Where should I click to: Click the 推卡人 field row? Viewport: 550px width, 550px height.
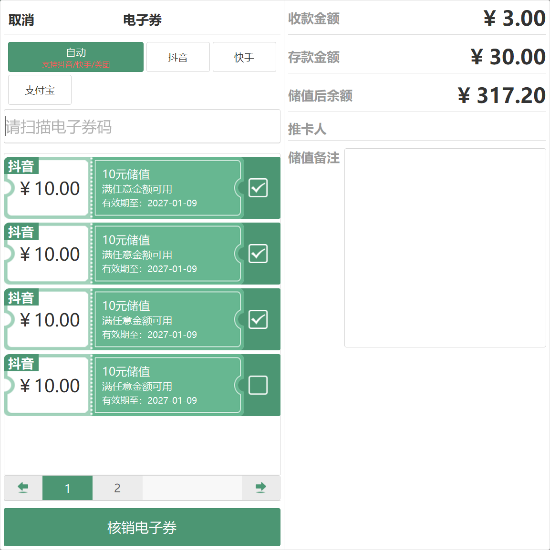coord(416,129)
